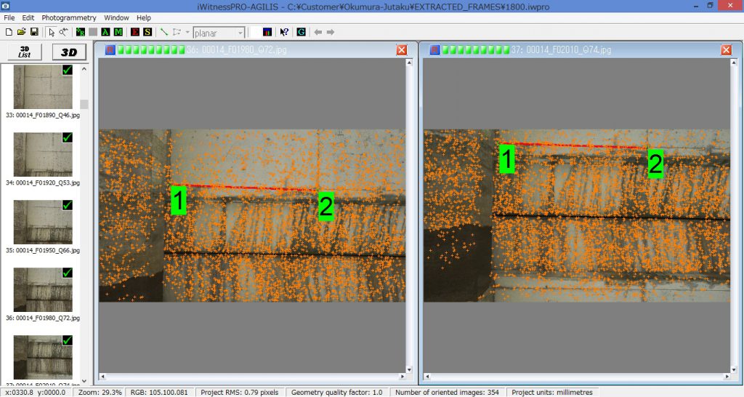Click the green R referencing toolbar icon

tap(80, 32)
